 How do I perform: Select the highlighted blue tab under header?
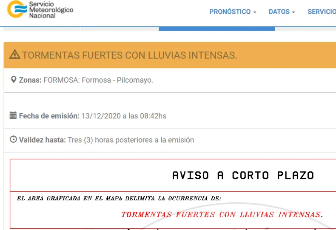(x=216, y=29)
